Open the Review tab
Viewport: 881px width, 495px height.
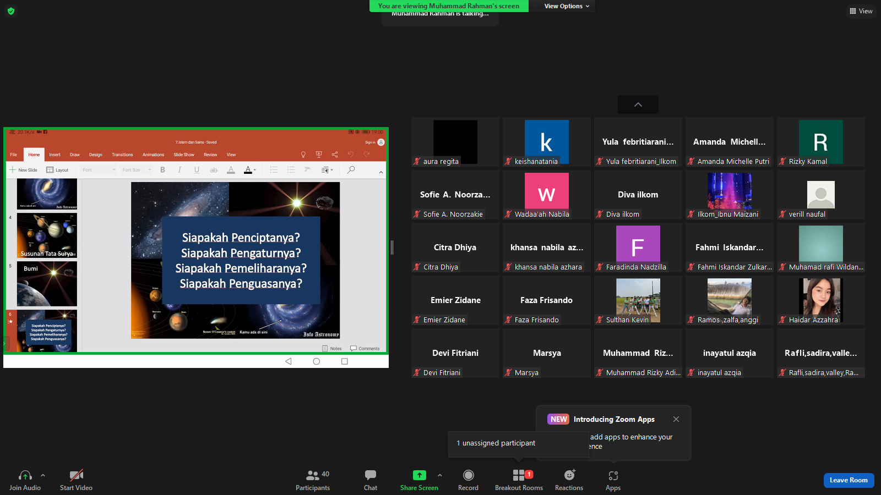[x=210, y=155]
